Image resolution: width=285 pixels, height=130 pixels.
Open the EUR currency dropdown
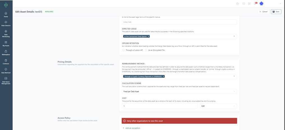[234, 106]
